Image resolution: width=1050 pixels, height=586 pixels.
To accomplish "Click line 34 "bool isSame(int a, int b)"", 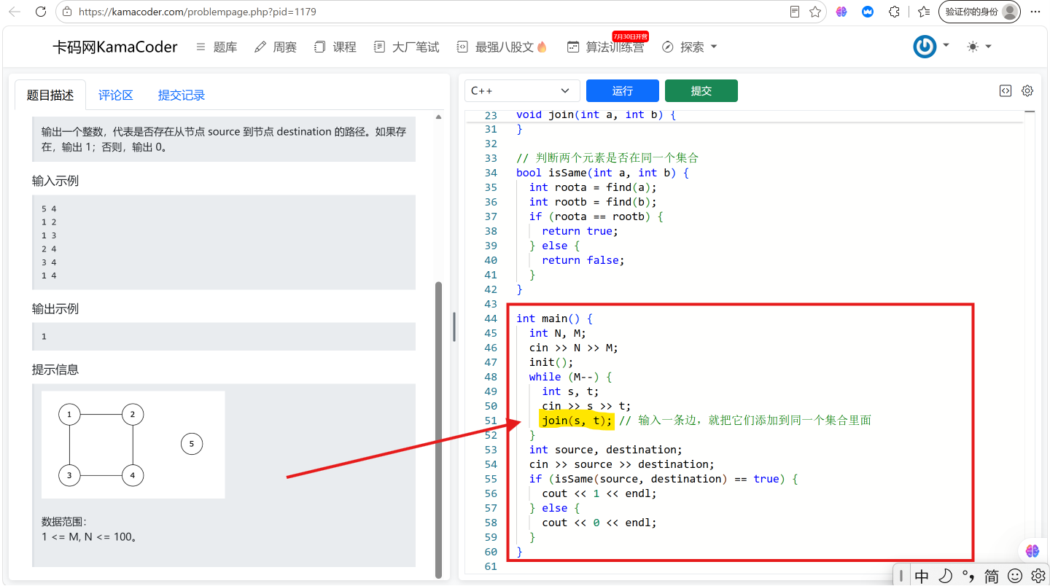I will [602, 173].
